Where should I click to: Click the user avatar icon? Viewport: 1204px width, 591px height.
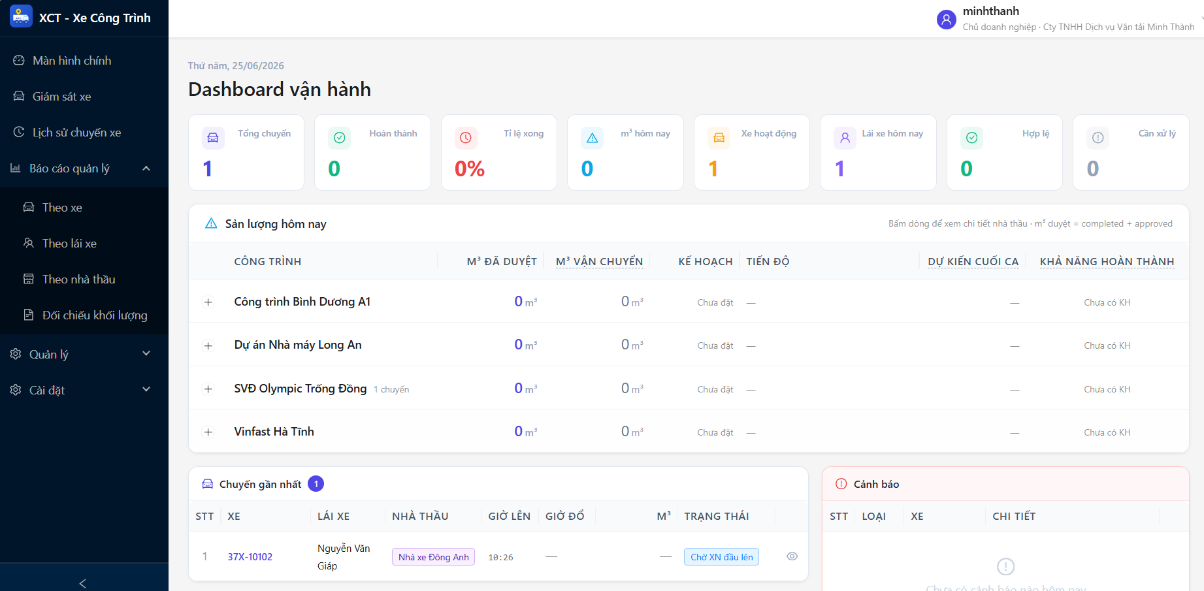tap(946, 20)
